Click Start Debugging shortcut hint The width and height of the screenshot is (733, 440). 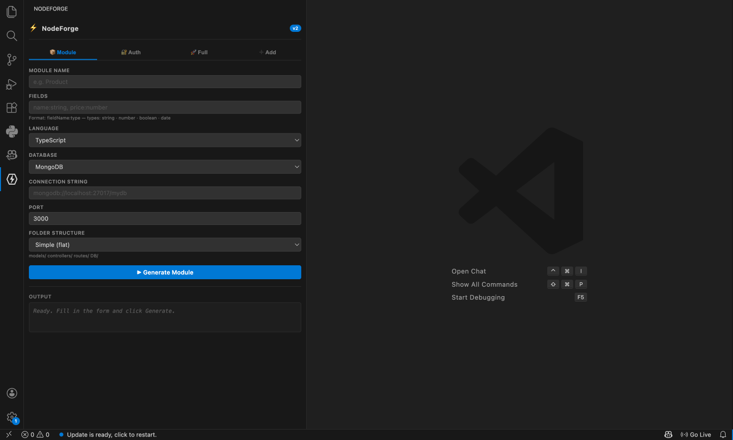pos(478,298)
